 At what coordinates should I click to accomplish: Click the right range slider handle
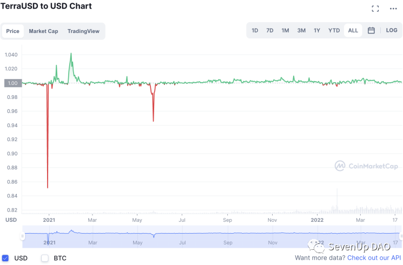click(401, 236)
